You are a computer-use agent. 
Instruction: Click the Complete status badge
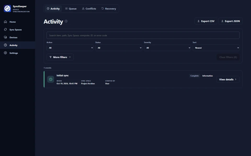tap(195, 76)
